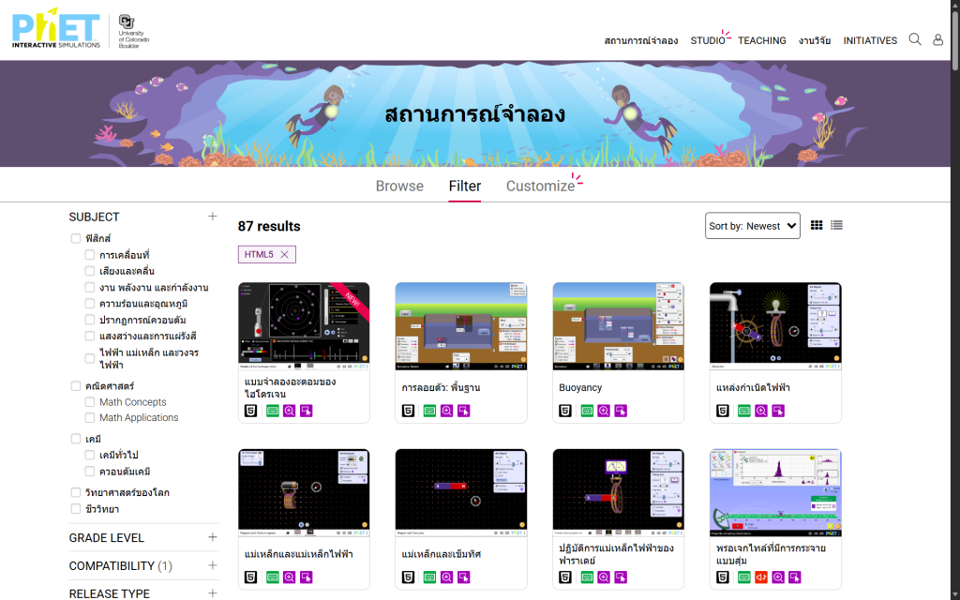Open the Sort by Newest dropdown
960x600 pixels.
[x=753, y=226]
